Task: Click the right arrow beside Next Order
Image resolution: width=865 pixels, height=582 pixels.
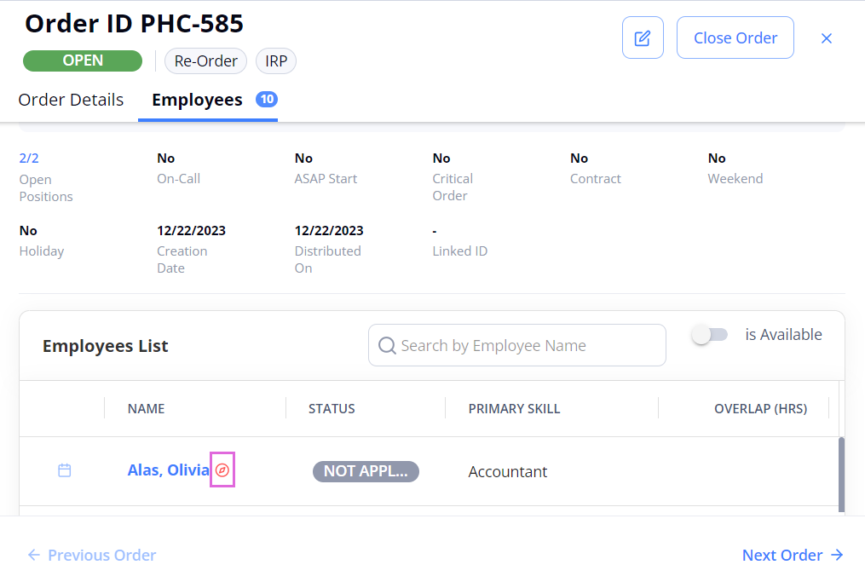Action: tap(837, 555)
